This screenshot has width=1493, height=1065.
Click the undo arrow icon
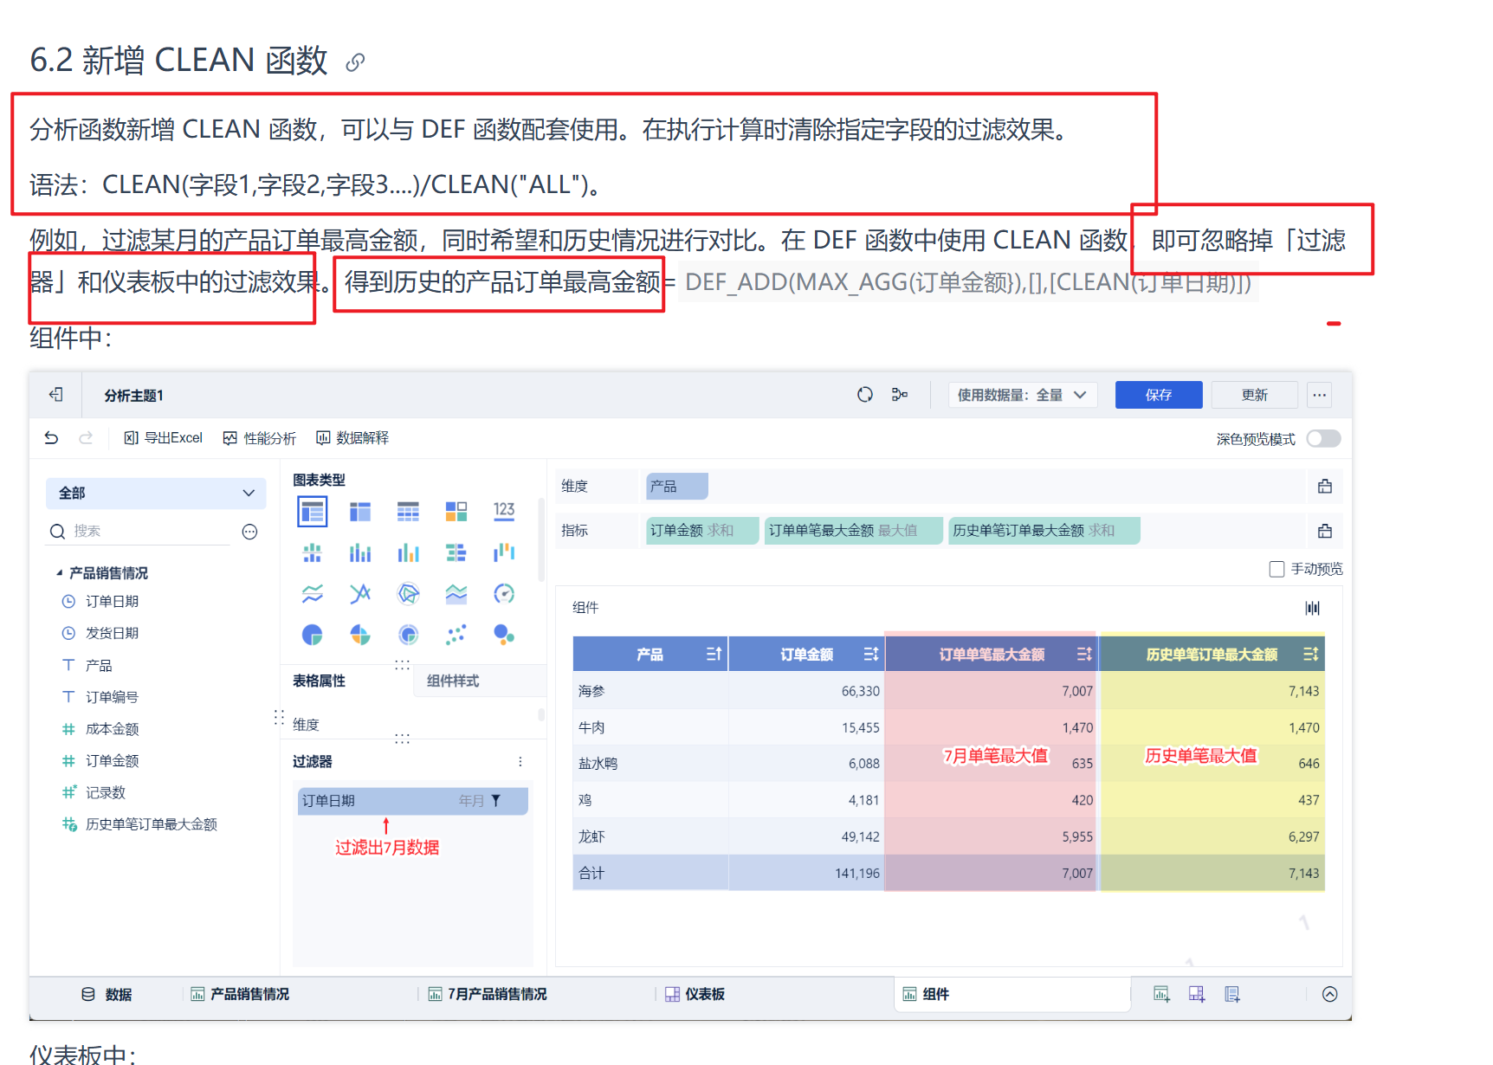click(52, 438)
